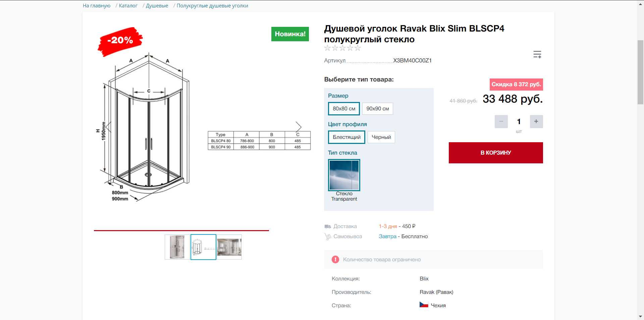
Task: Add product to cart with В КОРЗИНУ
Action: 496,153
